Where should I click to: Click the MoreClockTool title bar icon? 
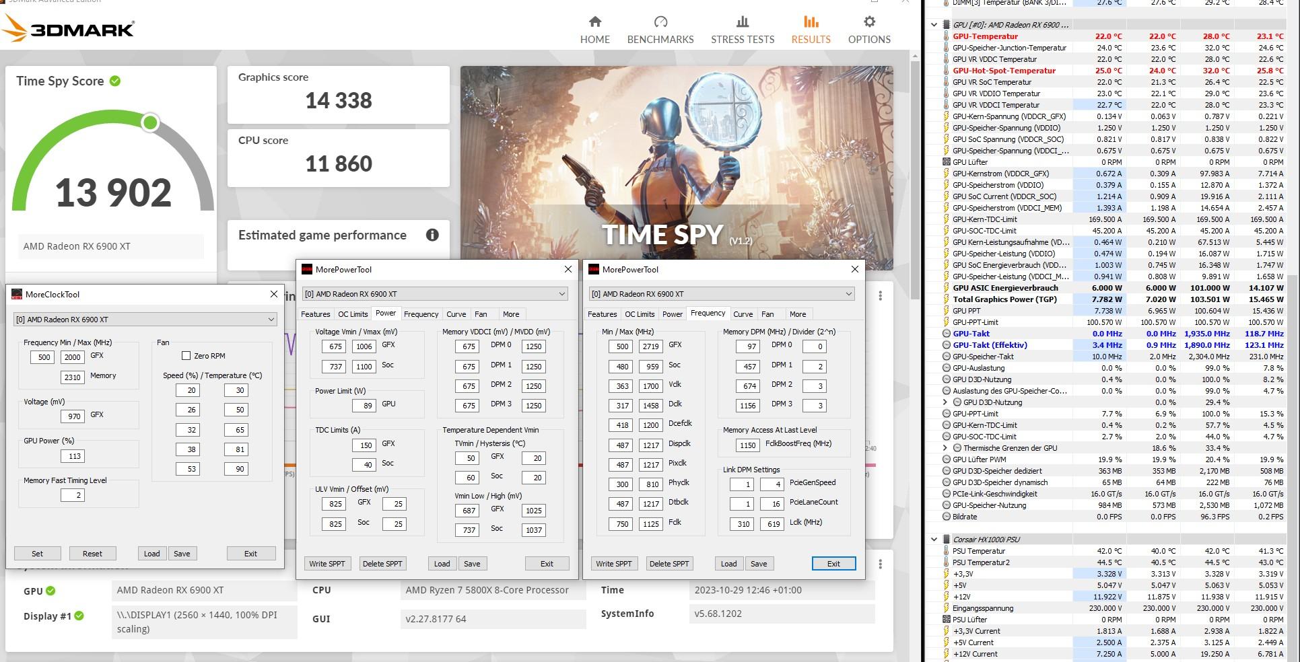[17, 294]
